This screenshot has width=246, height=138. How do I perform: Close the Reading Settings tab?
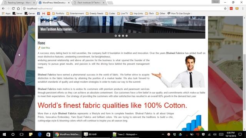pos(34,3)
